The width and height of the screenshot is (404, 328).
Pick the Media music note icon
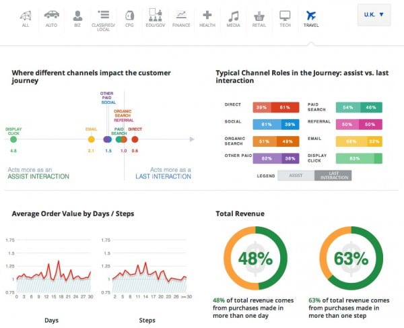[233, 15]
